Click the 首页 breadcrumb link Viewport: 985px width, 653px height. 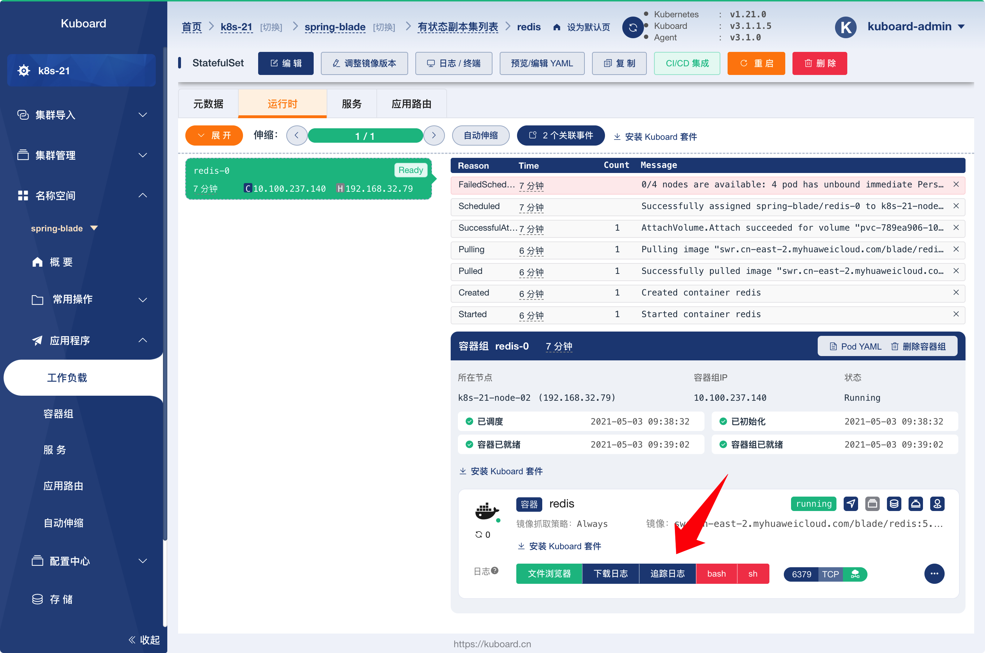[192, 27]
